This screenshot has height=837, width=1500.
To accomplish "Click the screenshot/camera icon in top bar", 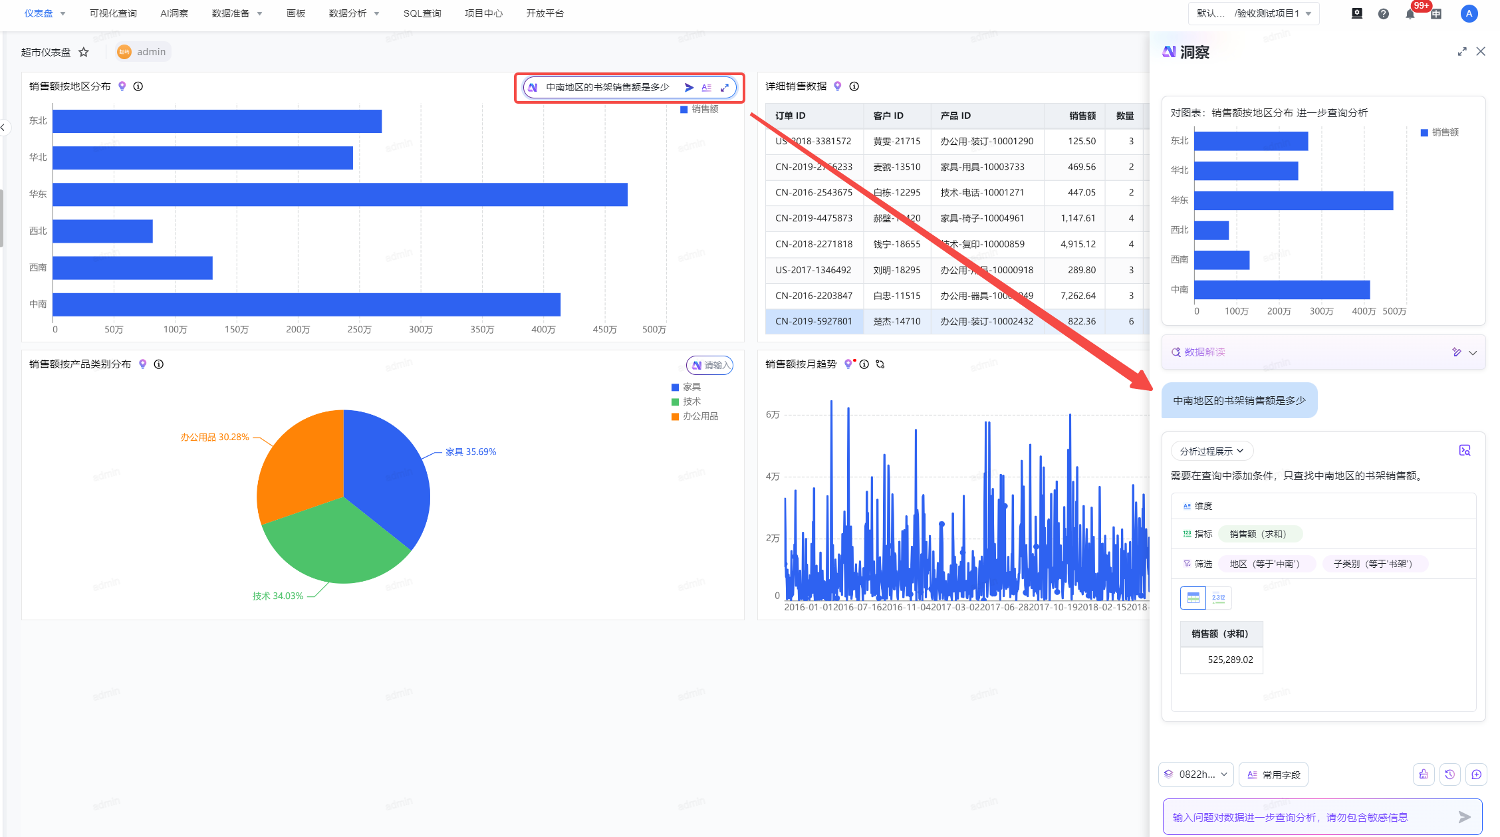I will [x=1357, y=13].
